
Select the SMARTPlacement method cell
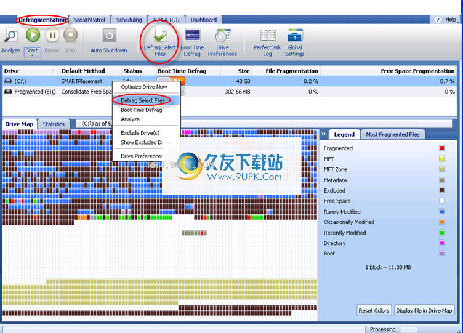[82, 81]
